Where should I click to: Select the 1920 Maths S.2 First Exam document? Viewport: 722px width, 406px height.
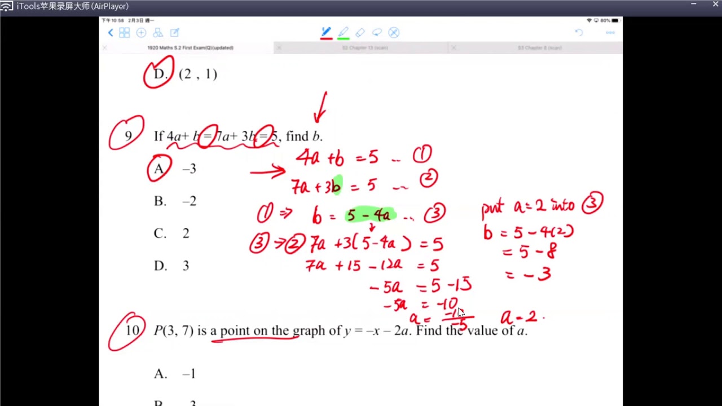click(190, 48)
